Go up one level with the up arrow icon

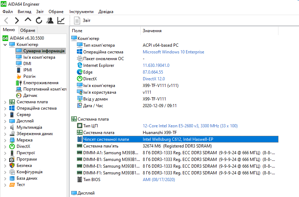click(28, 20)
